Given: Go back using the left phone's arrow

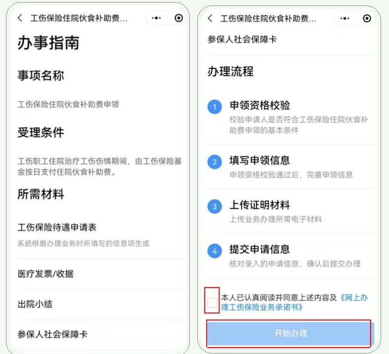Looking at the screenshot, I should tap(20, 18).
